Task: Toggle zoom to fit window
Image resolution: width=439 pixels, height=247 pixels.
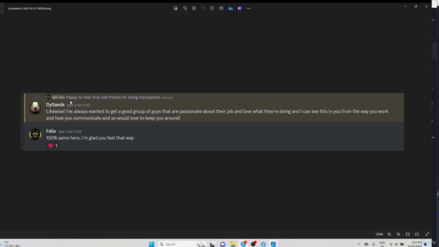Action: pos(407,234)
